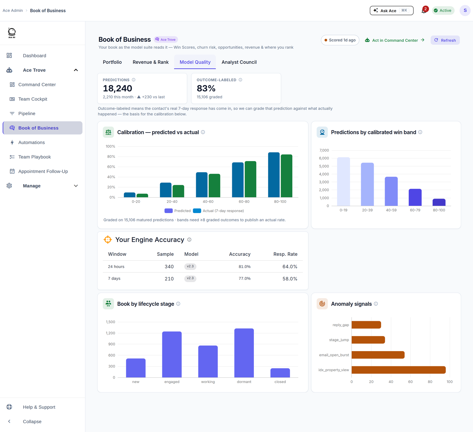This screenshot has height=432, width=473.
Task: Click the closed lifecycle stage bar
Action: coord(280,373)
